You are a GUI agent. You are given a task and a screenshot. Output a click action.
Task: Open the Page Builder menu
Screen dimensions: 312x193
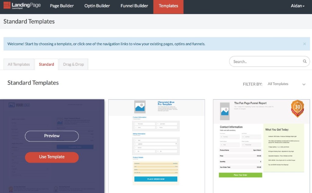pos(62,6)
